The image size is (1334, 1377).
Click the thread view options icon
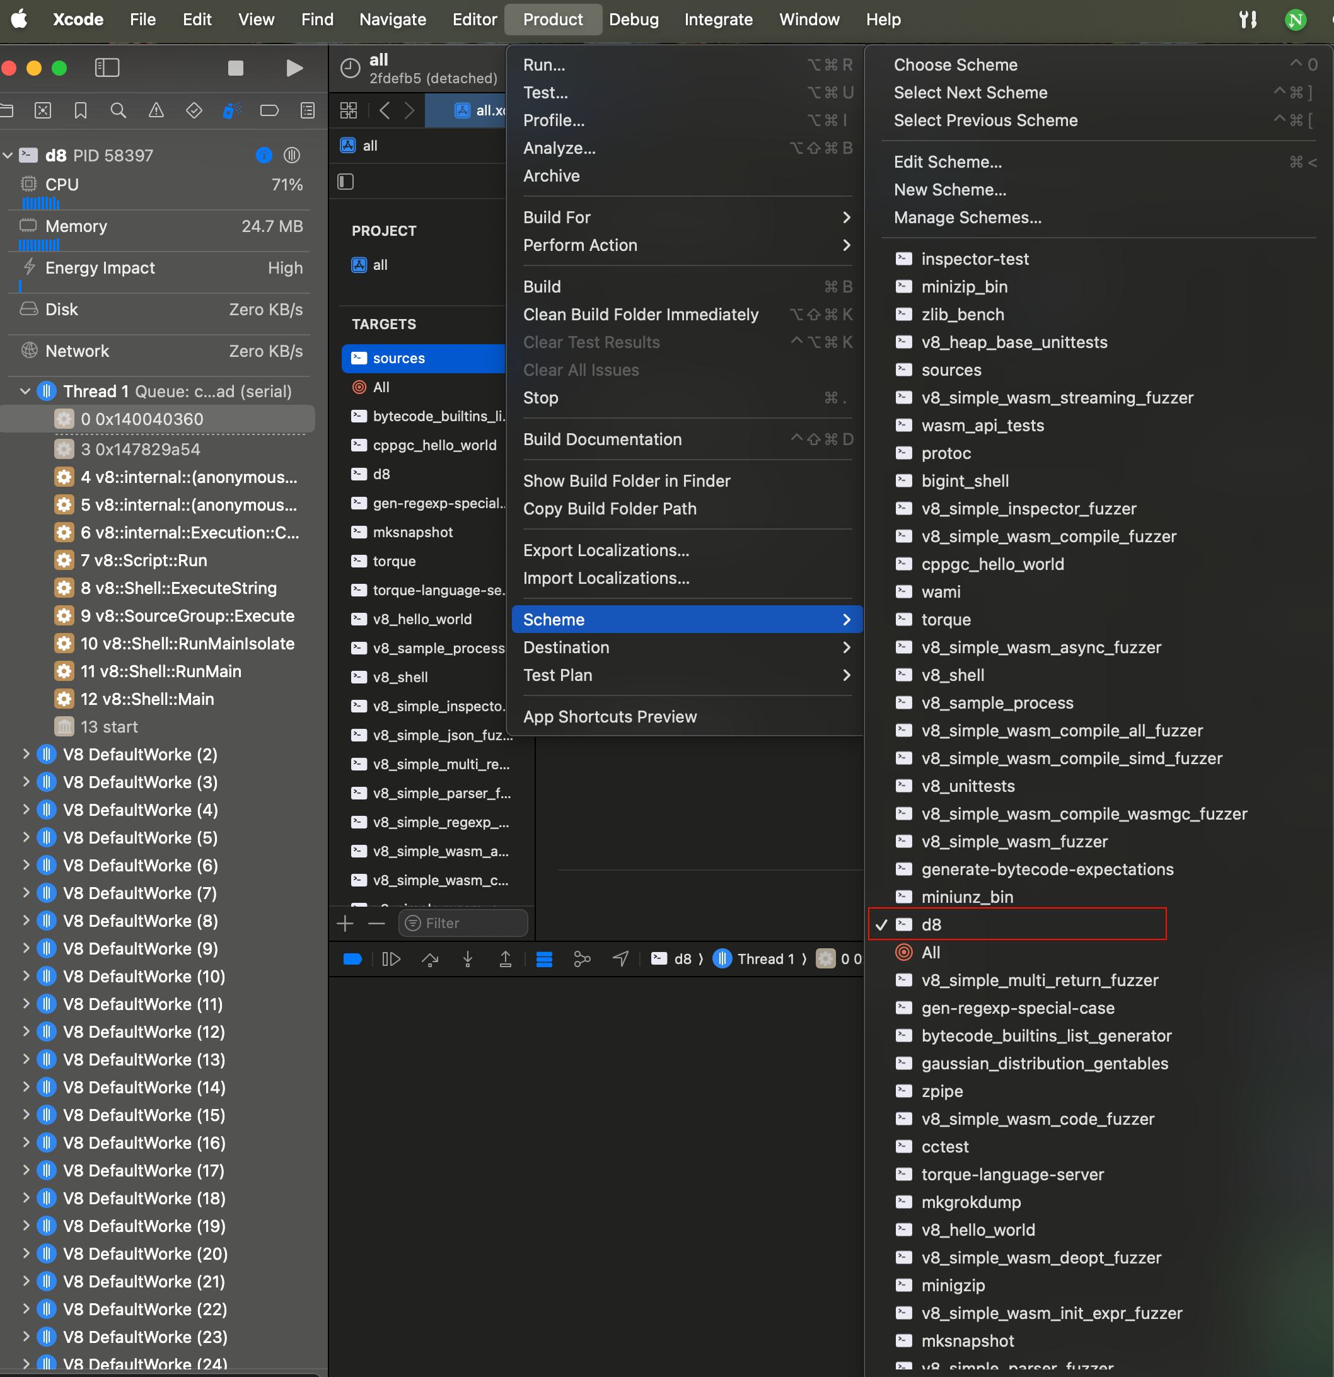[291, 155]
